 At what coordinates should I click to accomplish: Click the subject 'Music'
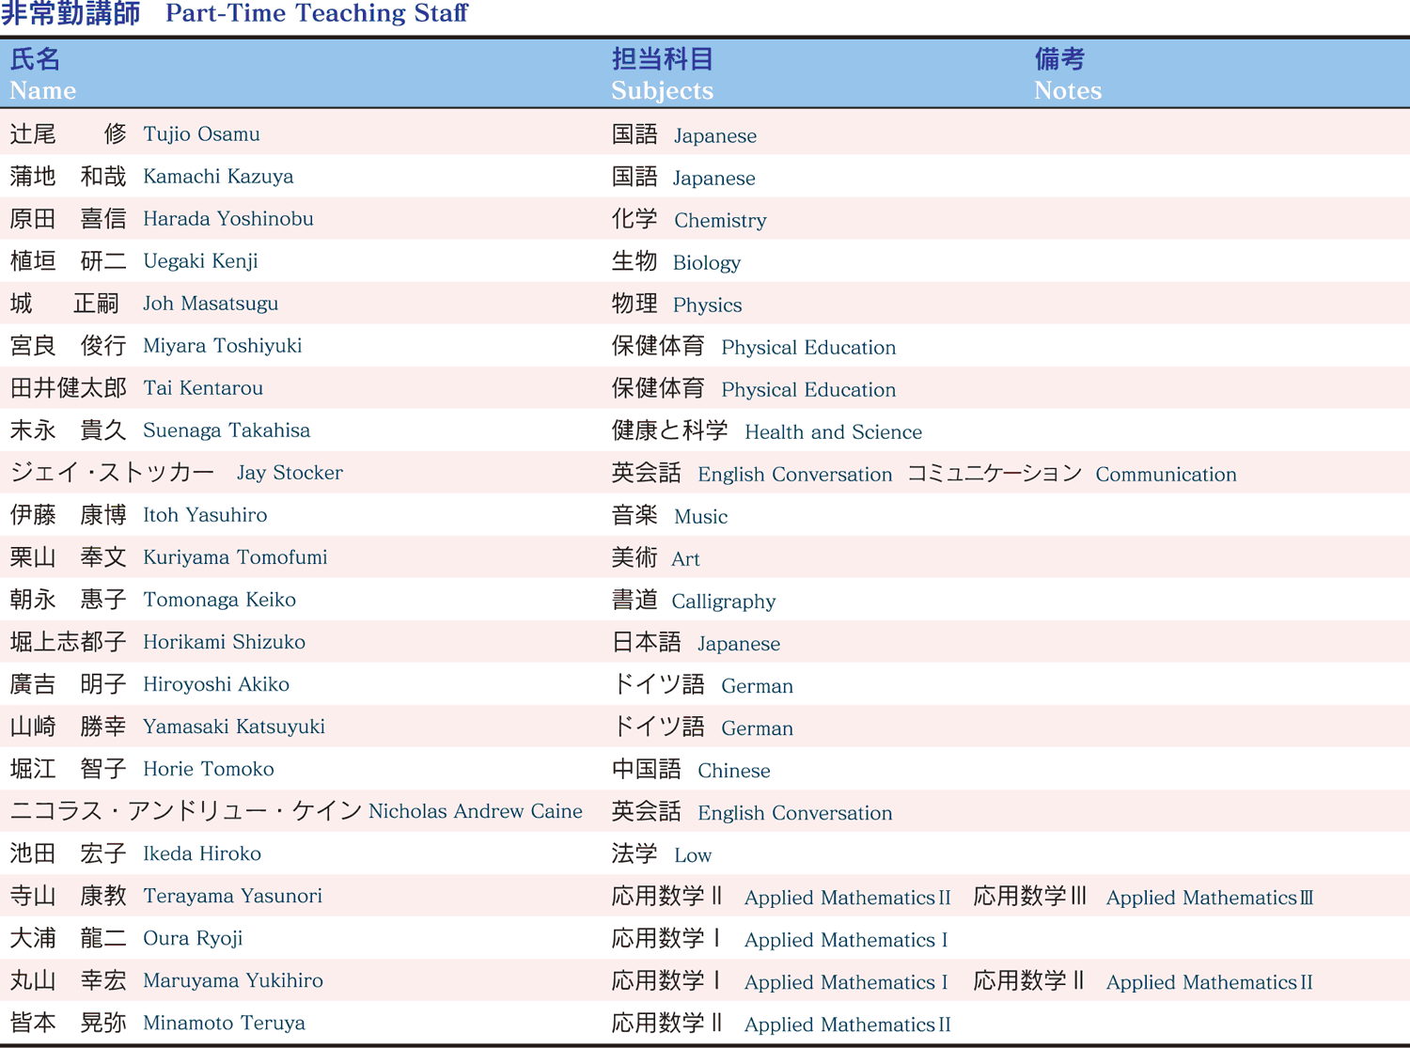coord(700,516)
